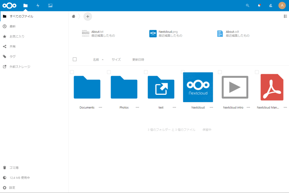Click the 保留中 summary text
The height and width of the screenshot is (193, 289).
coord(207,130)
